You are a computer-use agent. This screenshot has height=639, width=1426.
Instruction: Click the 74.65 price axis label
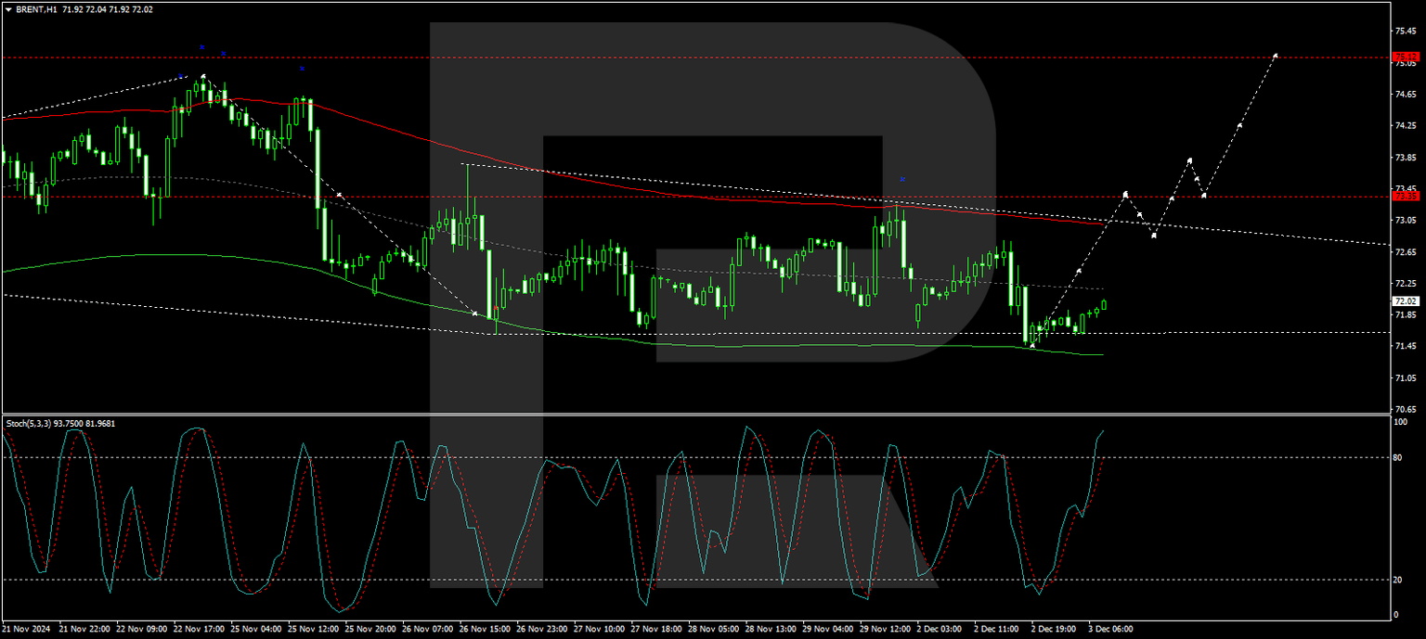coord(1405,94)
